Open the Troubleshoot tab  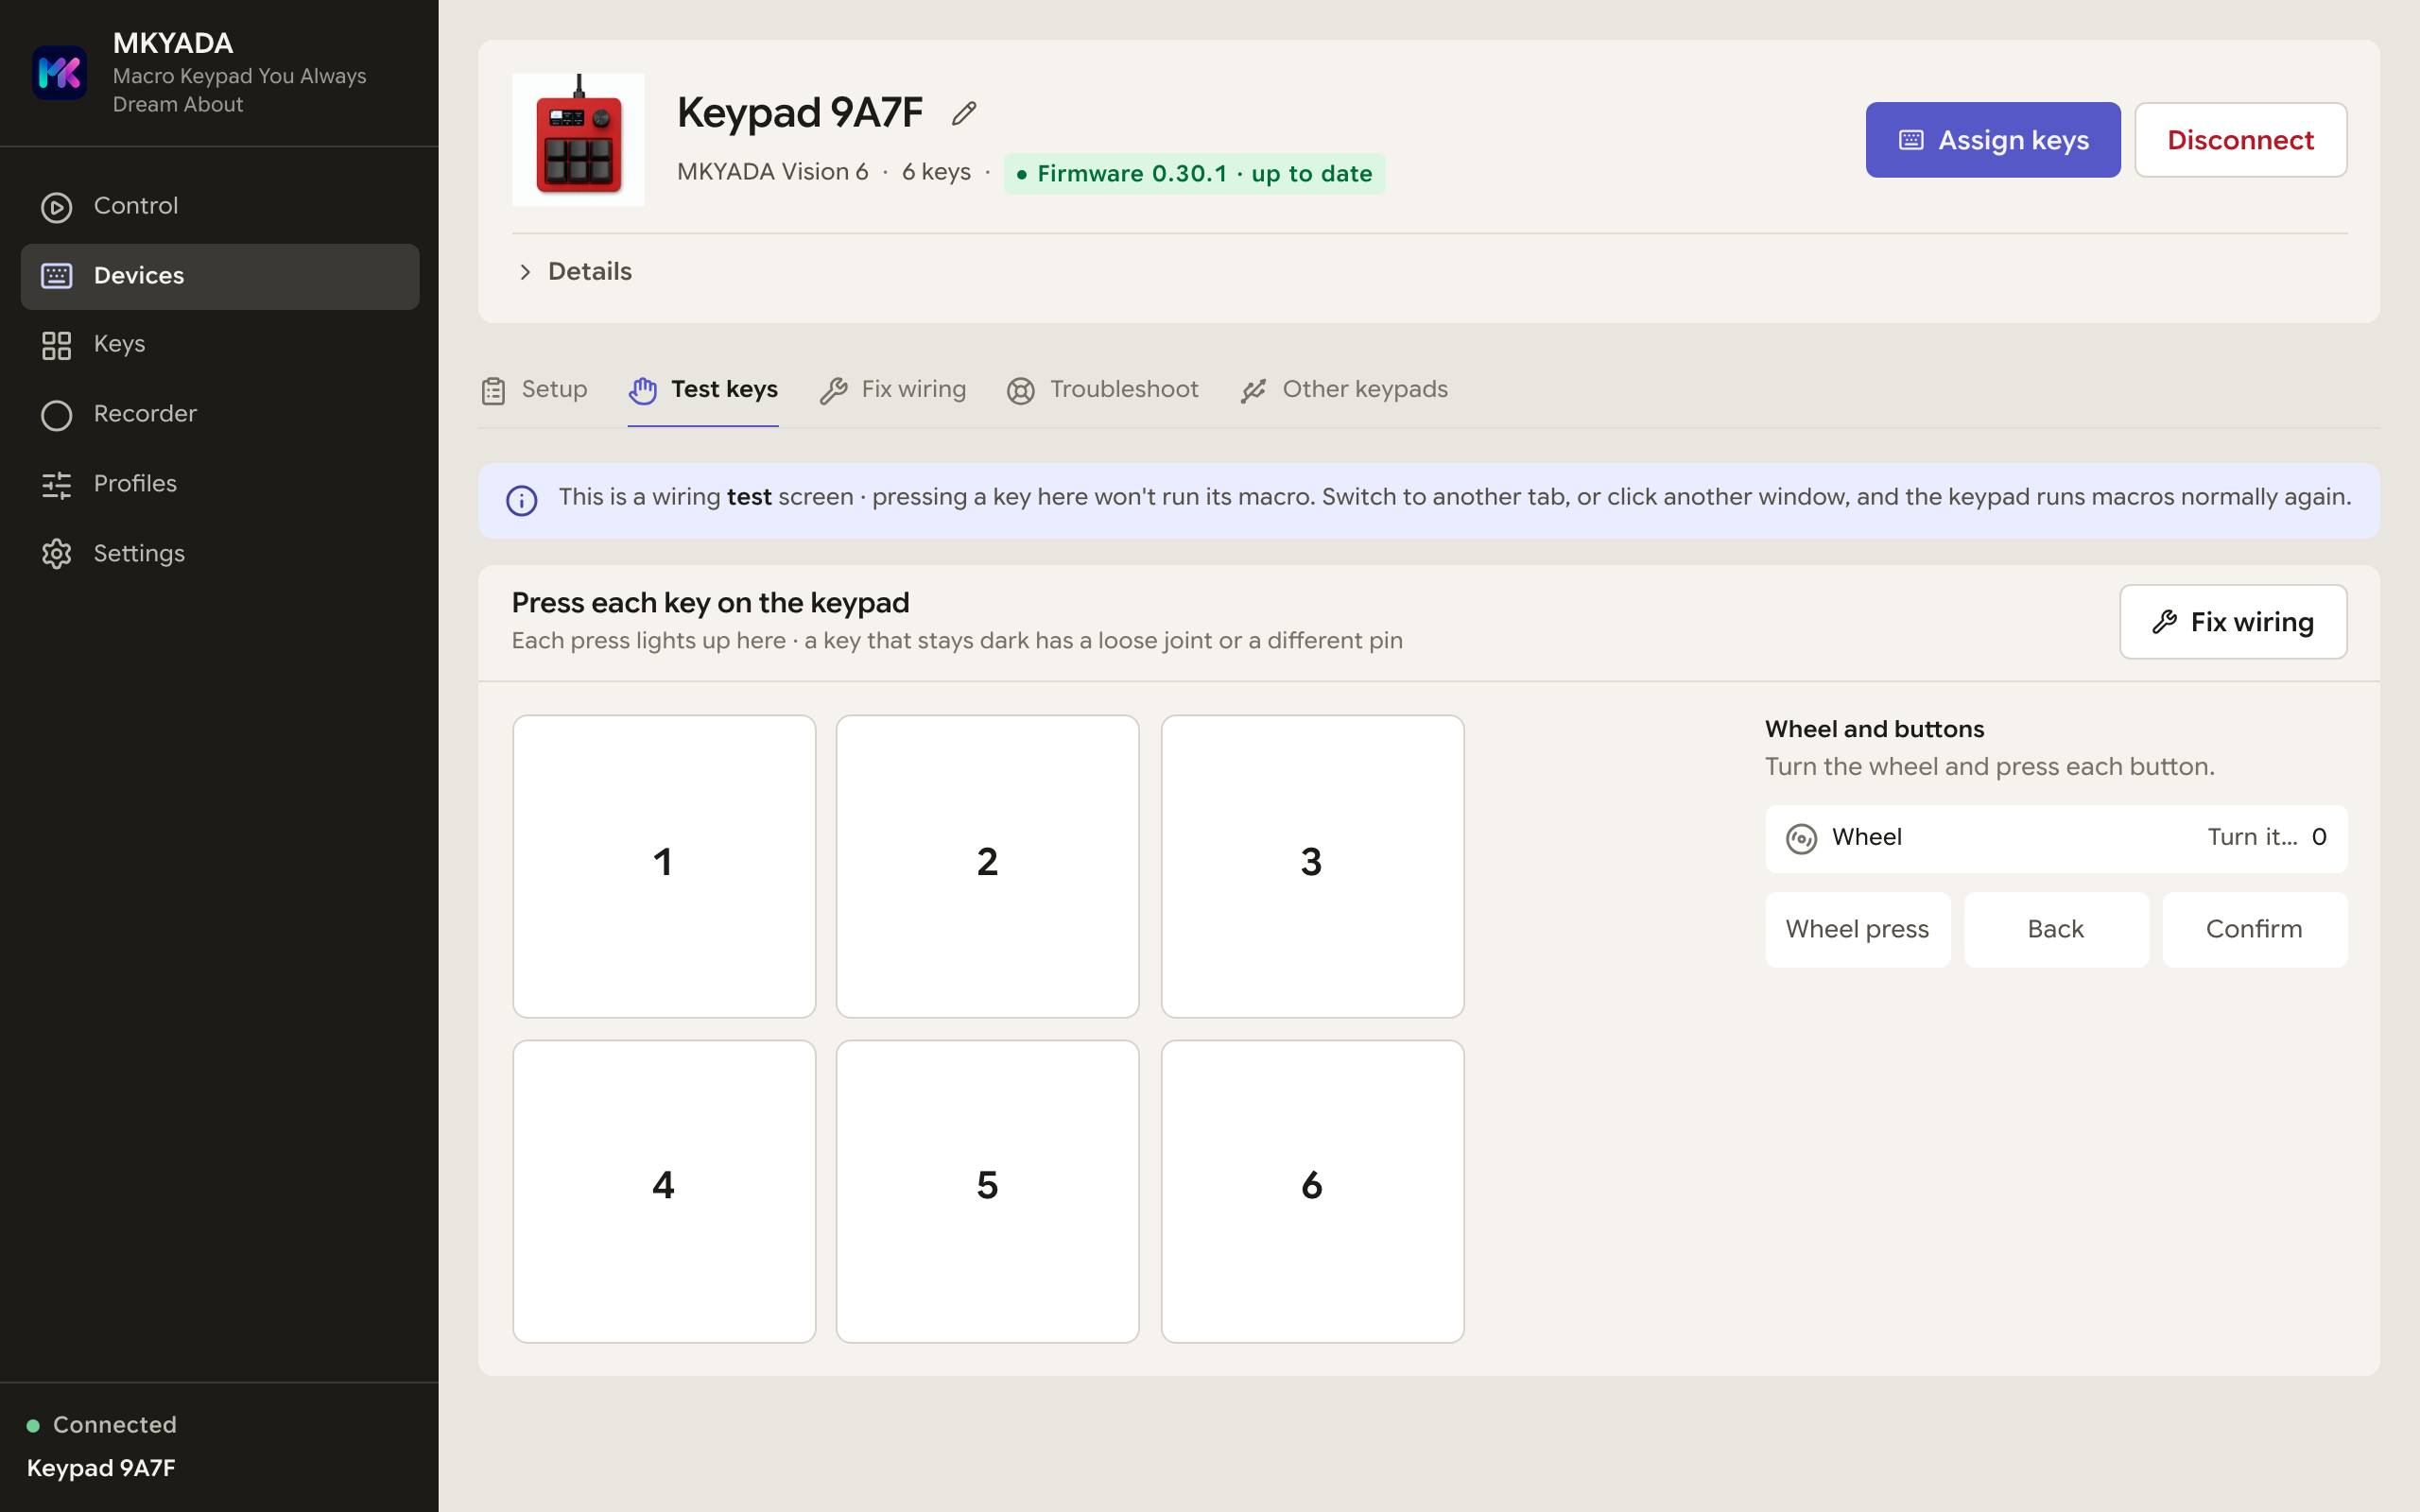(1102, 390)
